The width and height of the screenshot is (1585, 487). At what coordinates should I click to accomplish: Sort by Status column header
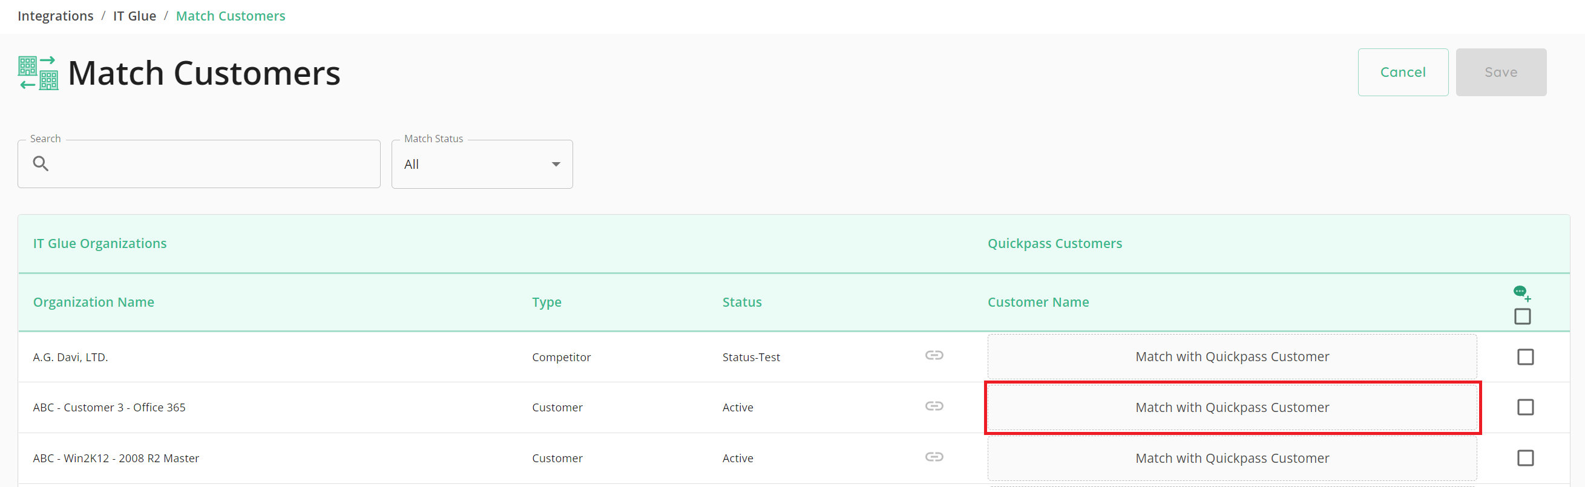click(x=741, y=302)
